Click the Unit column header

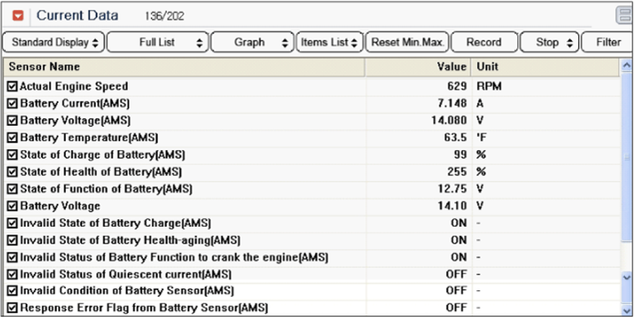click(545, 67)
